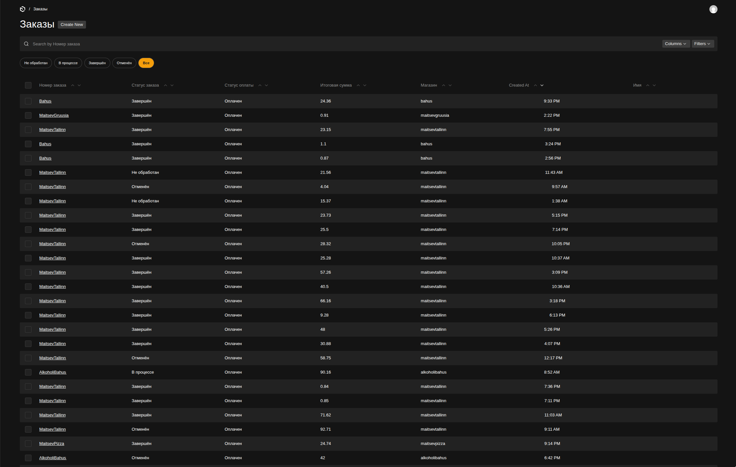Filter by Отменён status
Image resolution: width=736 pixels, height=467 pixels.
click(124, 63)
